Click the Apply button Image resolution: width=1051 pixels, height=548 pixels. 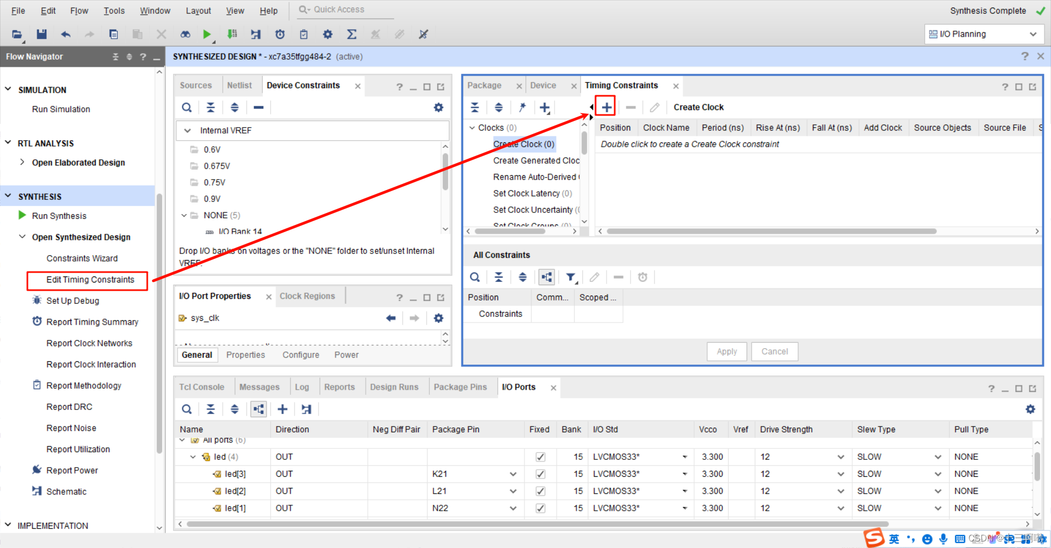point(727,351)
